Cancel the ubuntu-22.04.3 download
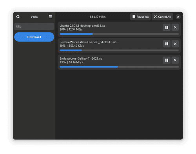The height and width of the screenshot is (154, 196). point(175,27)
